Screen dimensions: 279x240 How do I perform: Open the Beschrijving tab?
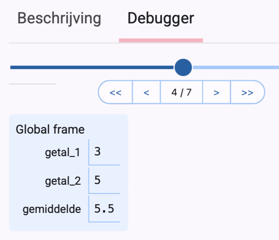coord(59,18)
